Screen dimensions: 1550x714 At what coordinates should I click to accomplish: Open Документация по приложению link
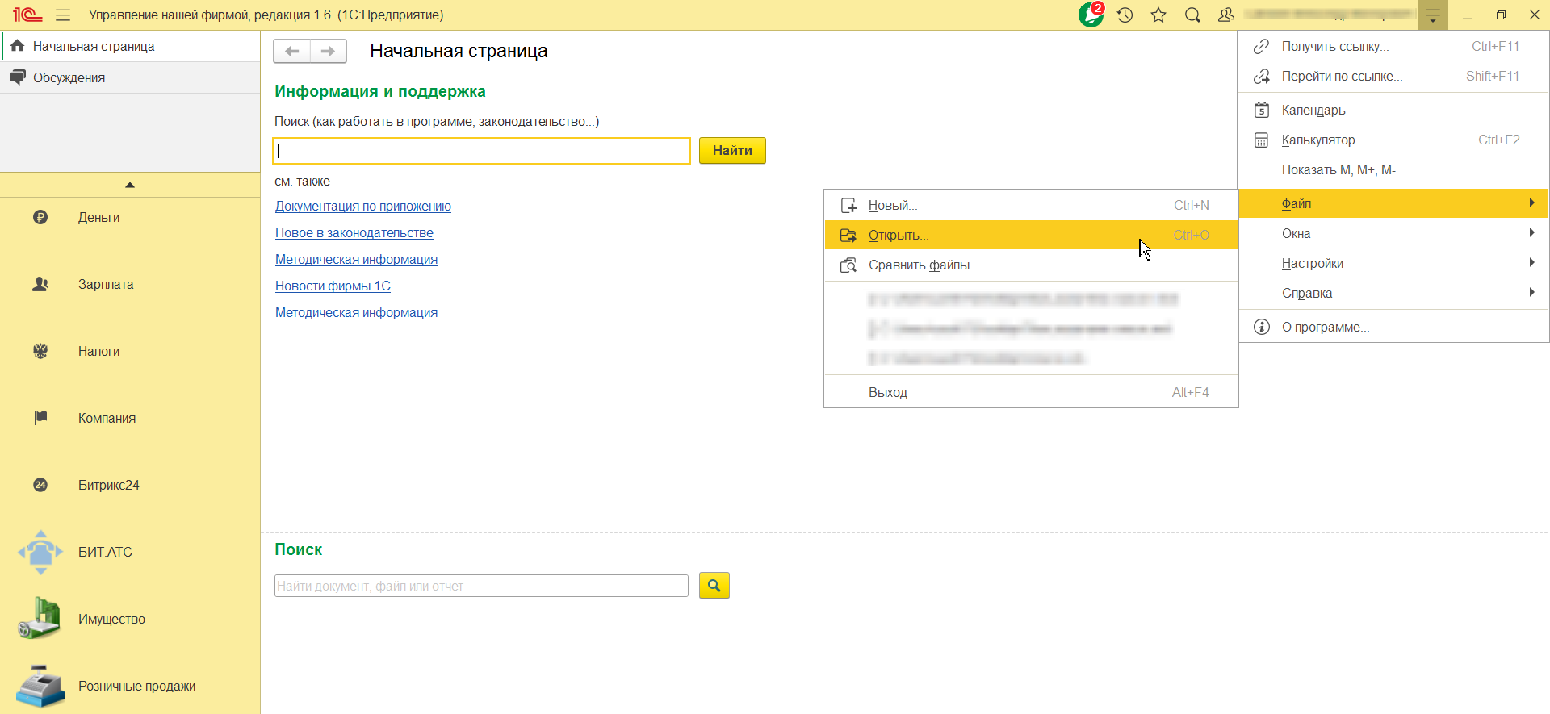click(363, 206)
